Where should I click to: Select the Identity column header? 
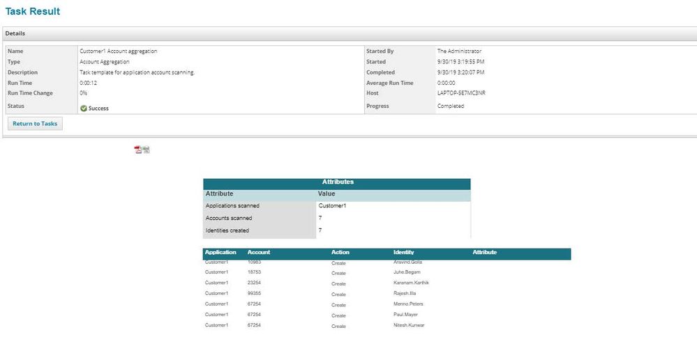(404, 252)
